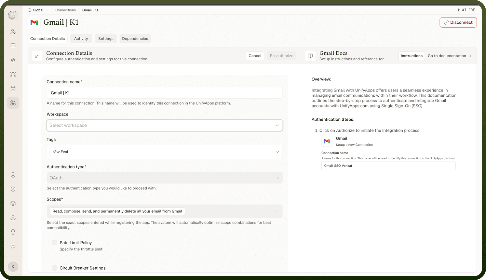Enable the Circuit Breaker Settings checkbox

55,268
